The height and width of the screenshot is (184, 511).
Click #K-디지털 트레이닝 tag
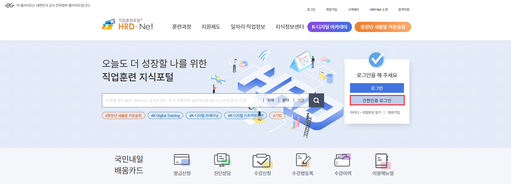coord(204,115)
